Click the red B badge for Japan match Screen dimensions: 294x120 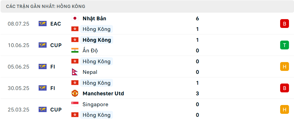tap(285, 24)
